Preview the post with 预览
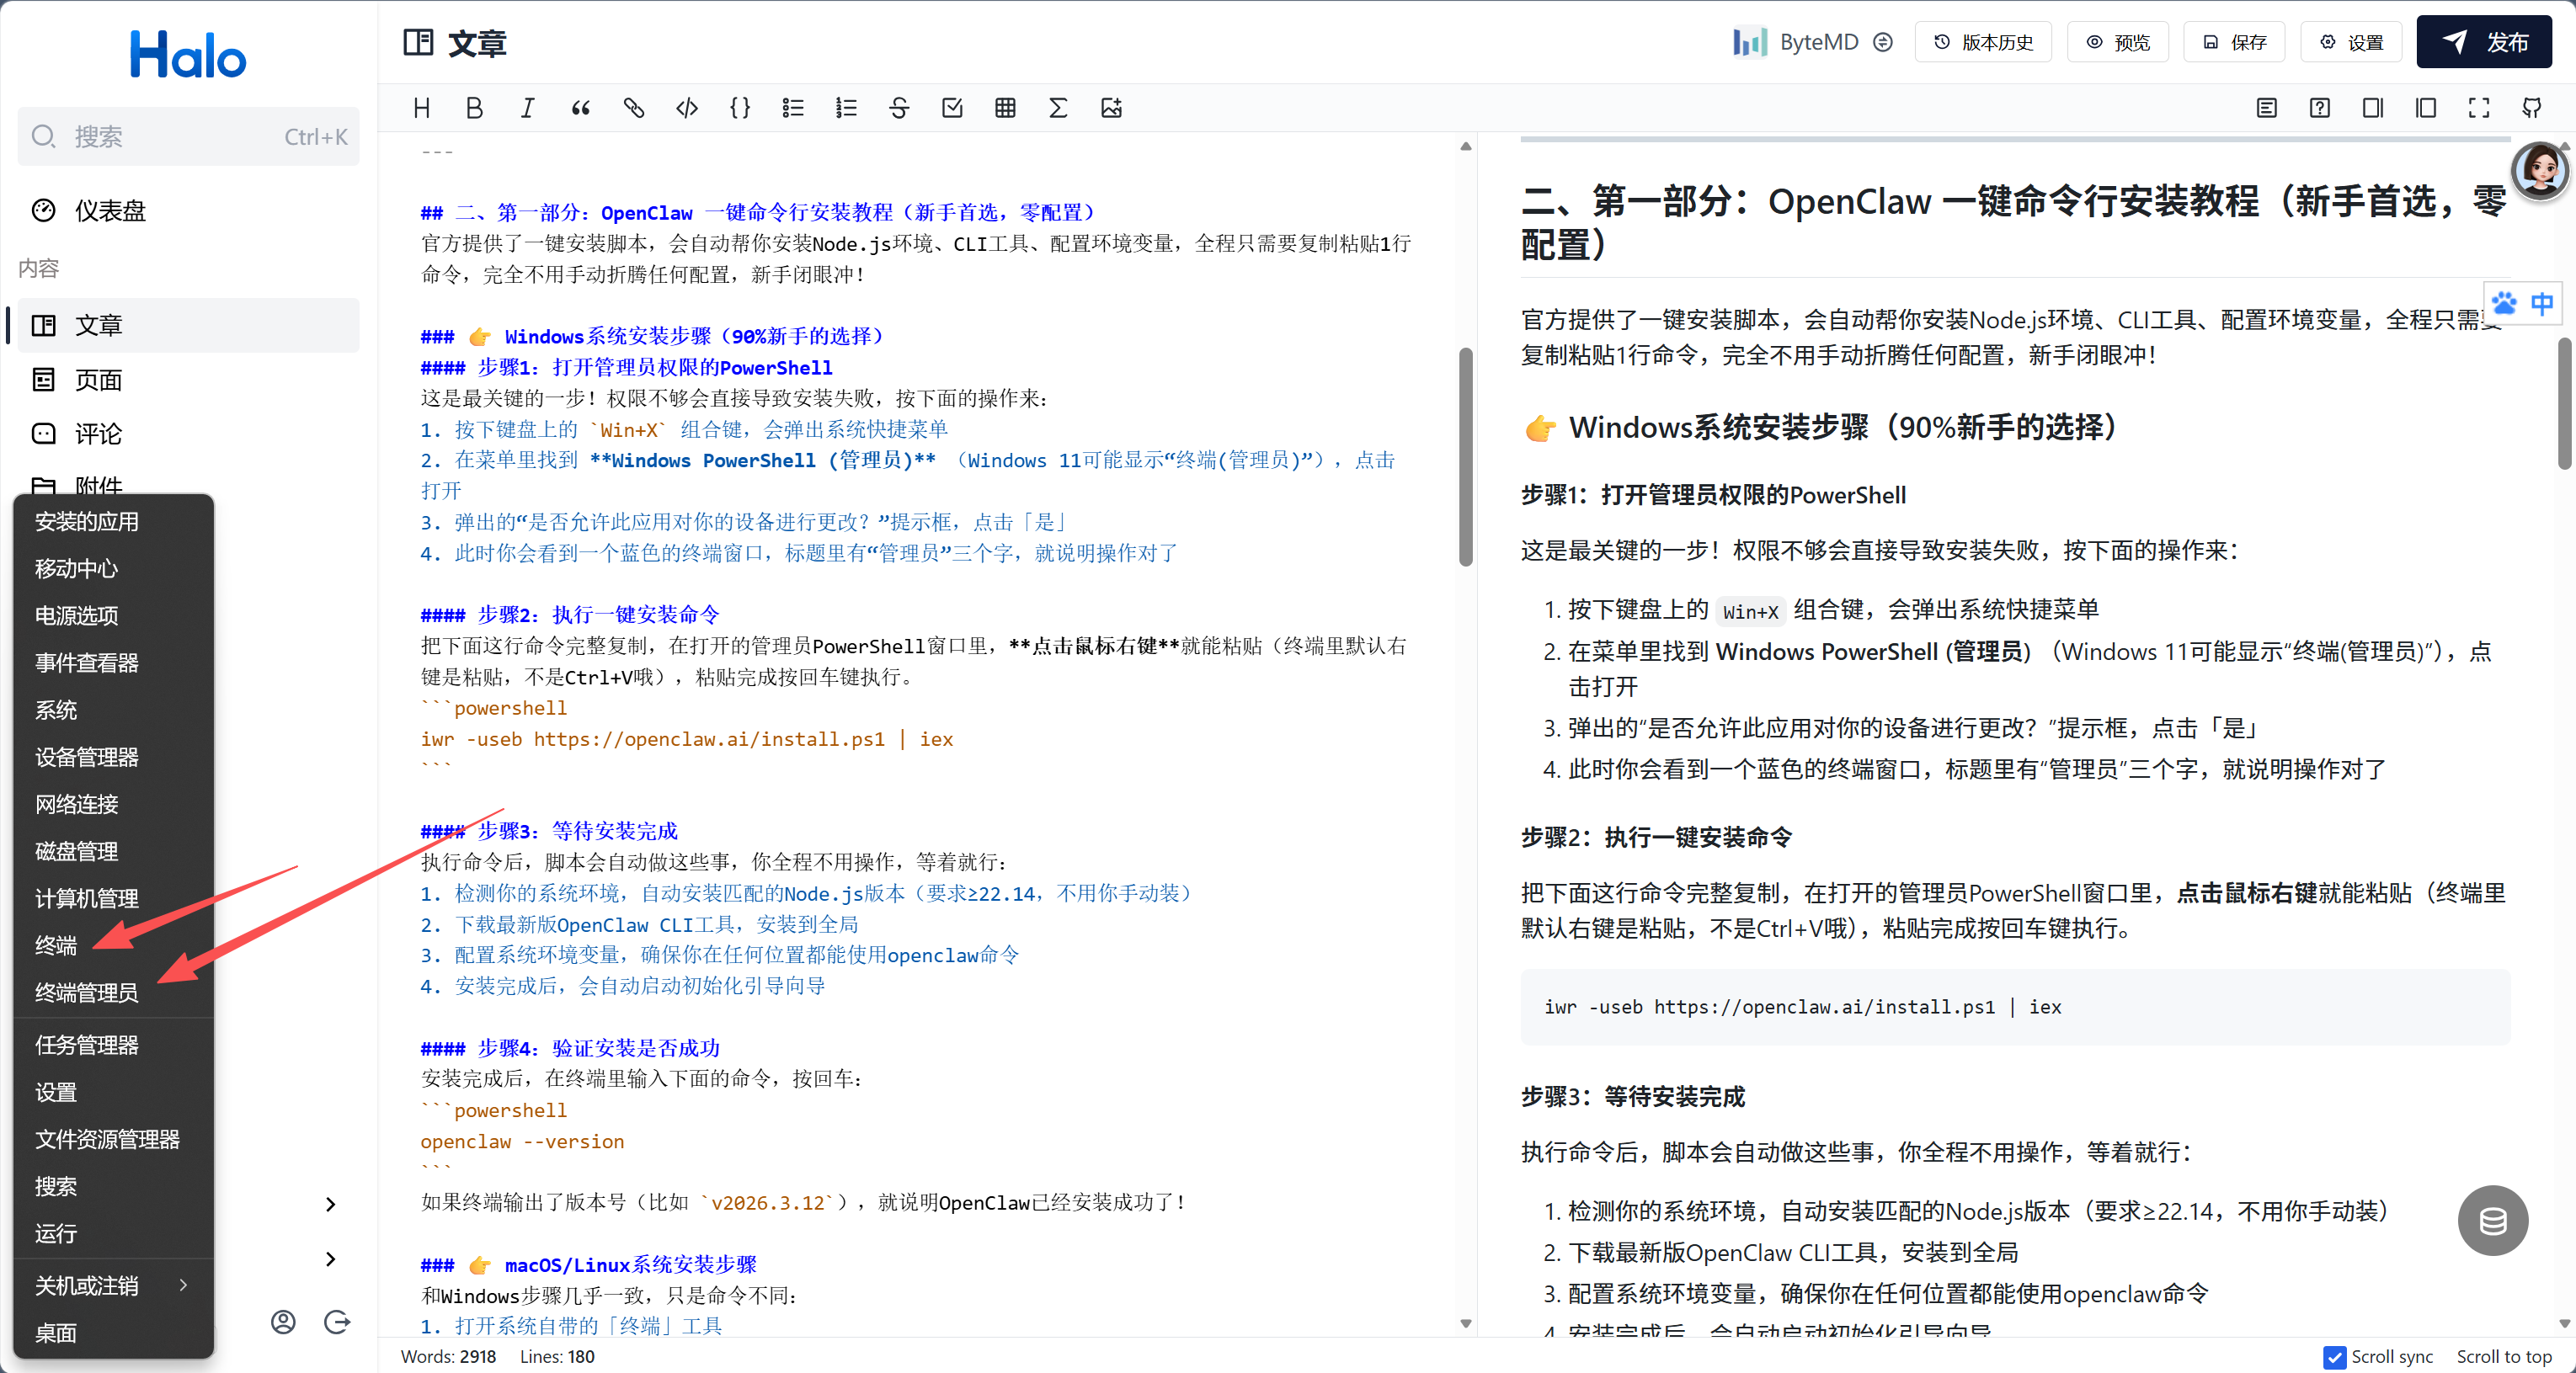The image size is (2576, 1373). point(2117,42)
